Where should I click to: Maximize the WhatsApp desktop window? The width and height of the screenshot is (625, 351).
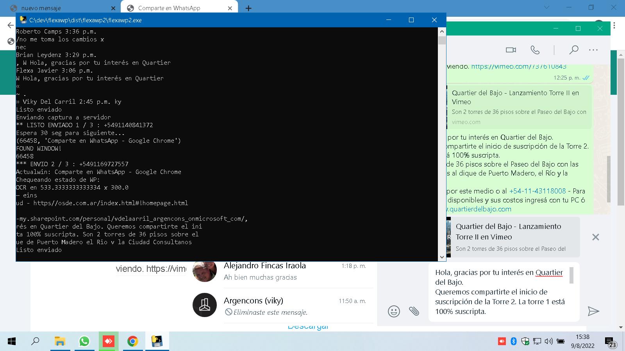(x=578, y=28)
